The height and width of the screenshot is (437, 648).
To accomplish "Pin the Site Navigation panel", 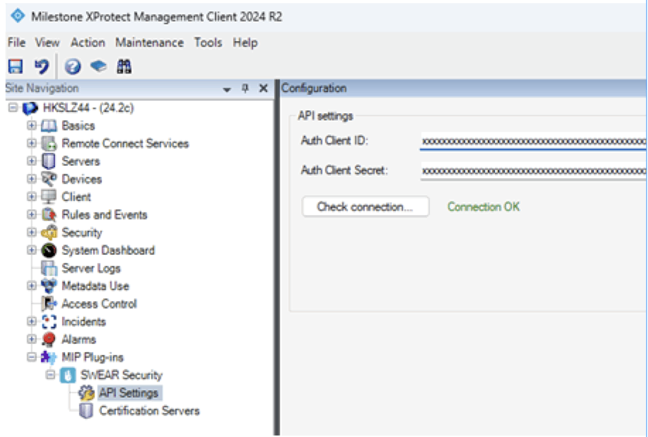I will tap(246, 89).
